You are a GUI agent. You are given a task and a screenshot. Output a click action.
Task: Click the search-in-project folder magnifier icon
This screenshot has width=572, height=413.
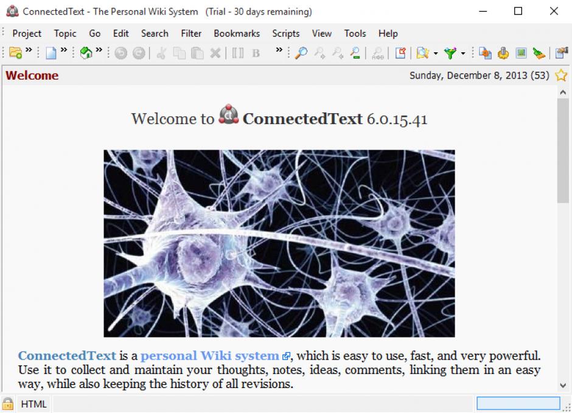(x=422, y=53)
